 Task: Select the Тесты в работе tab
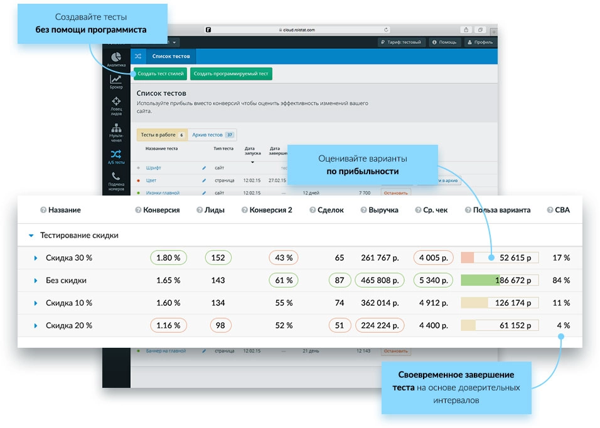point(162,135)
